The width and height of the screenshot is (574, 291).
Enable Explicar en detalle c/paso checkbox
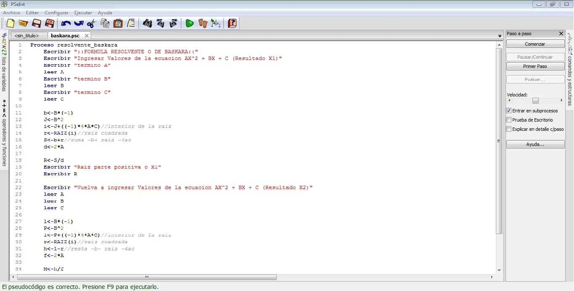tap(509, 129)
